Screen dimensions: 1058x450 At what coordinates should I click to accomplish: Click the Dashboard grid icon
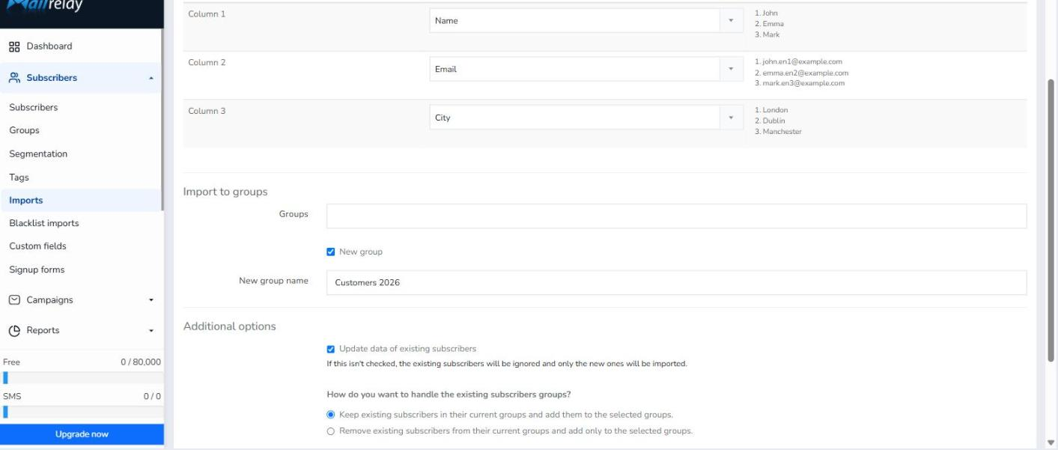pyautogui.click(x=14, y=46)
